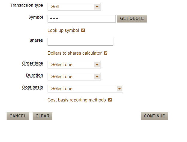The image size is (187, 142).
Task: Click the Transaction type dropdown arrow
Action: point(97,7)
